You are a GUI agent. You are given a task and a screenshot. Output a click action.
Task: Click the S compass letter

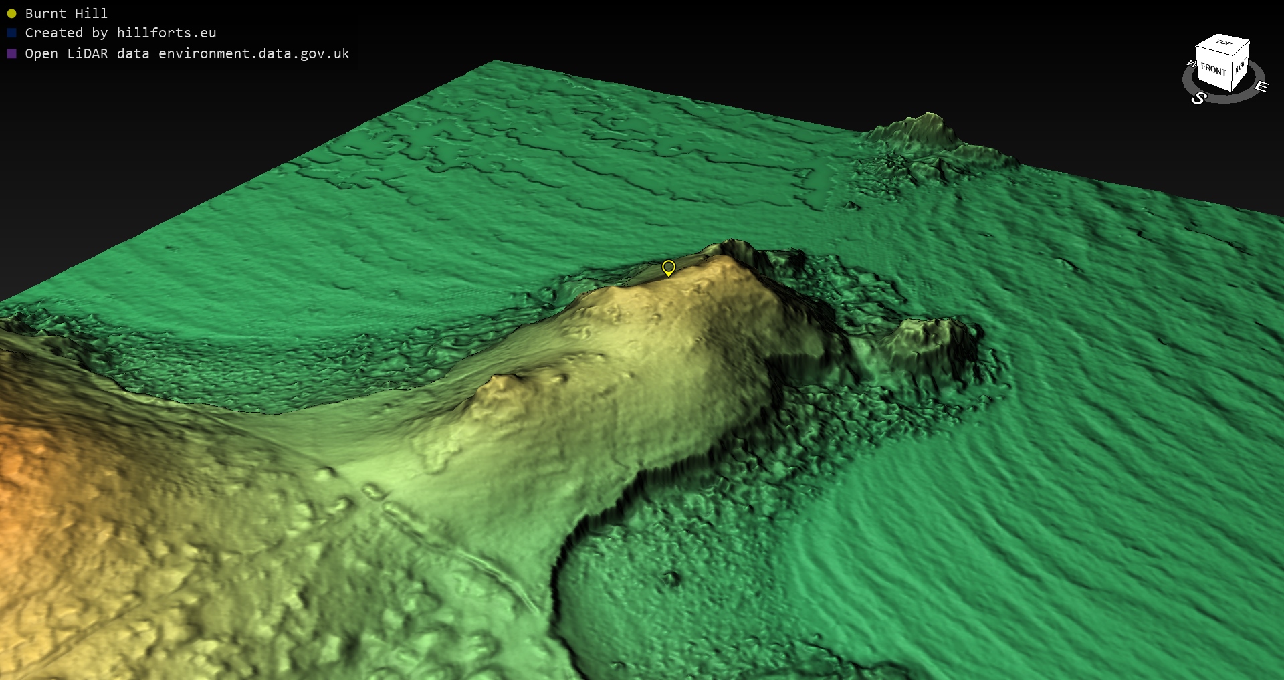pos(1198,98)
